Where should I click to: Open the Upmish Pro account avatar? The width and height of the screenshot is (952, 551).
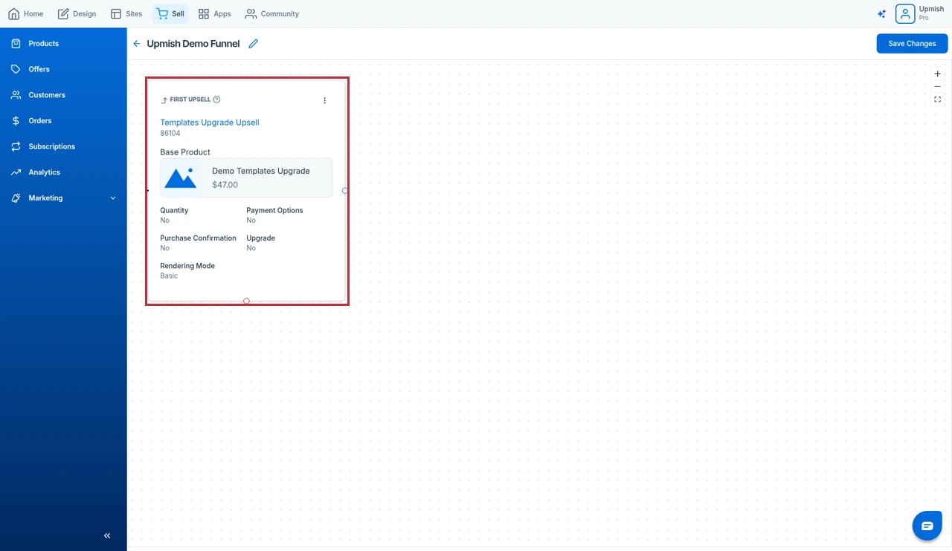click(904, 13)
